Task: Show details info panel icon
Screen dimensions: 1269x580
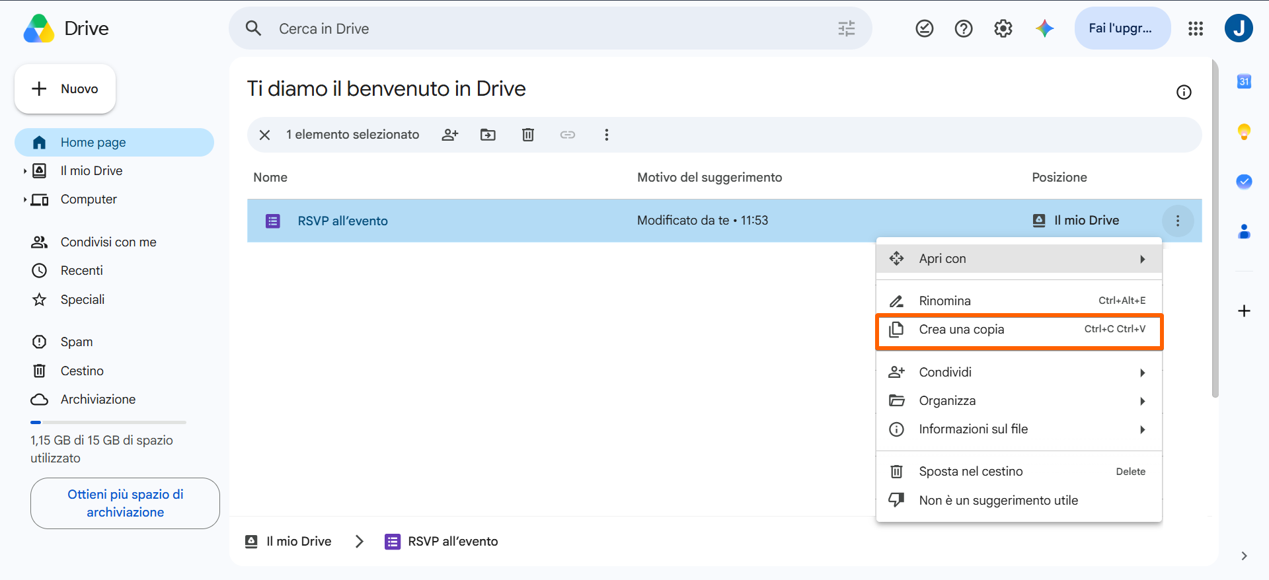Action: 1184,92
